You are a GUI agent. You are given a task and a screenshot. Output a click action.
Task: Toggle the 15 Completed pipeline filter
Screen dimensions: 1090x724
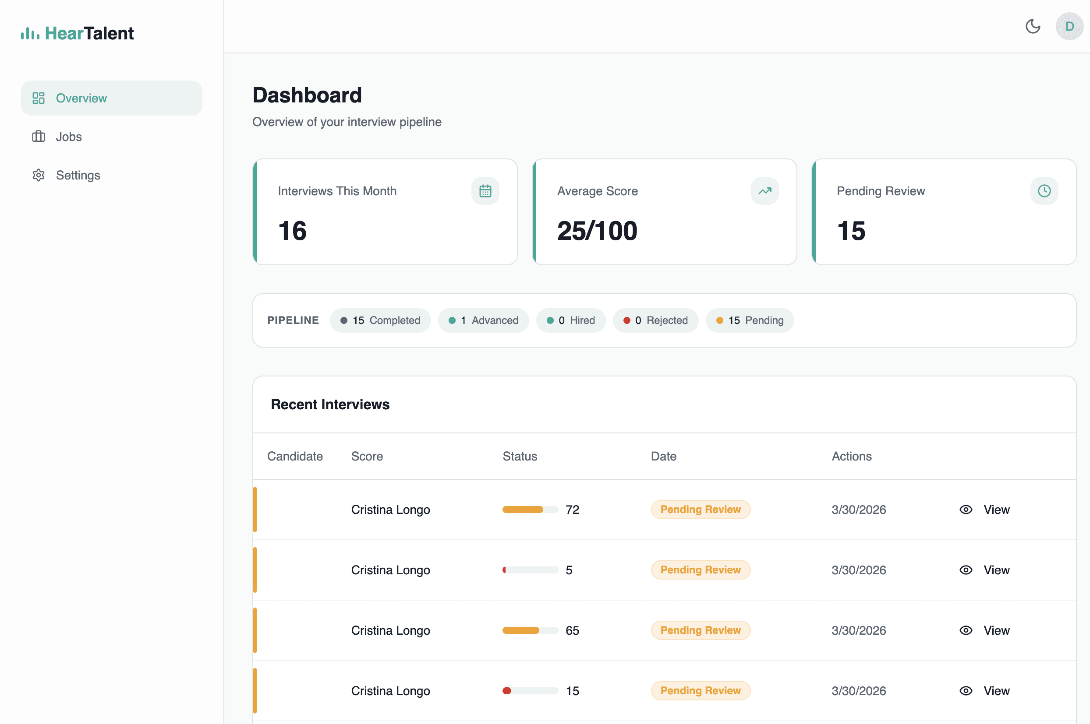pyautogui.click(x=380, y=320)
